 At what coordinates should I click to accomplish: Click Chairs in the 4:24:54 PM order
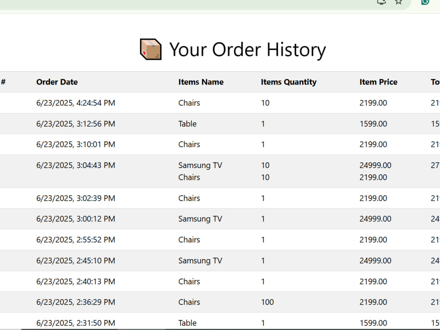189,103
